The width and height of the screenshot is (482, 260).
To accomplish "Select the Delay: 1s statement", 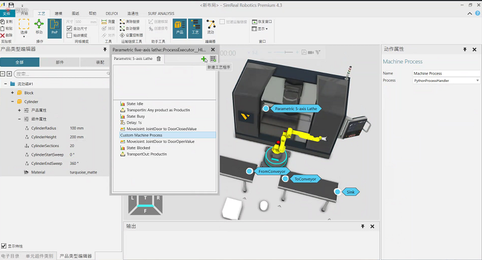I will (134, 122).
